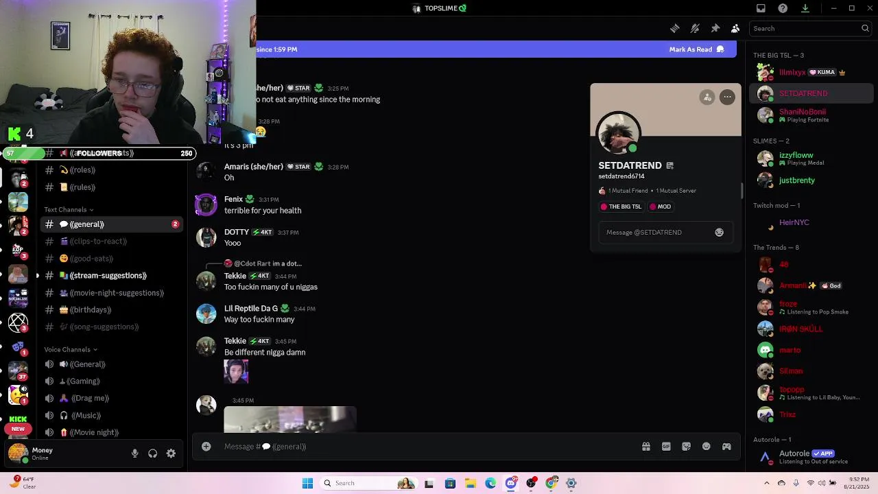The height and width of the screenshot is (494, 878).
Task: Click the plus attachment button in message bar
Action: pyautogui.click(x=206, y=447)
